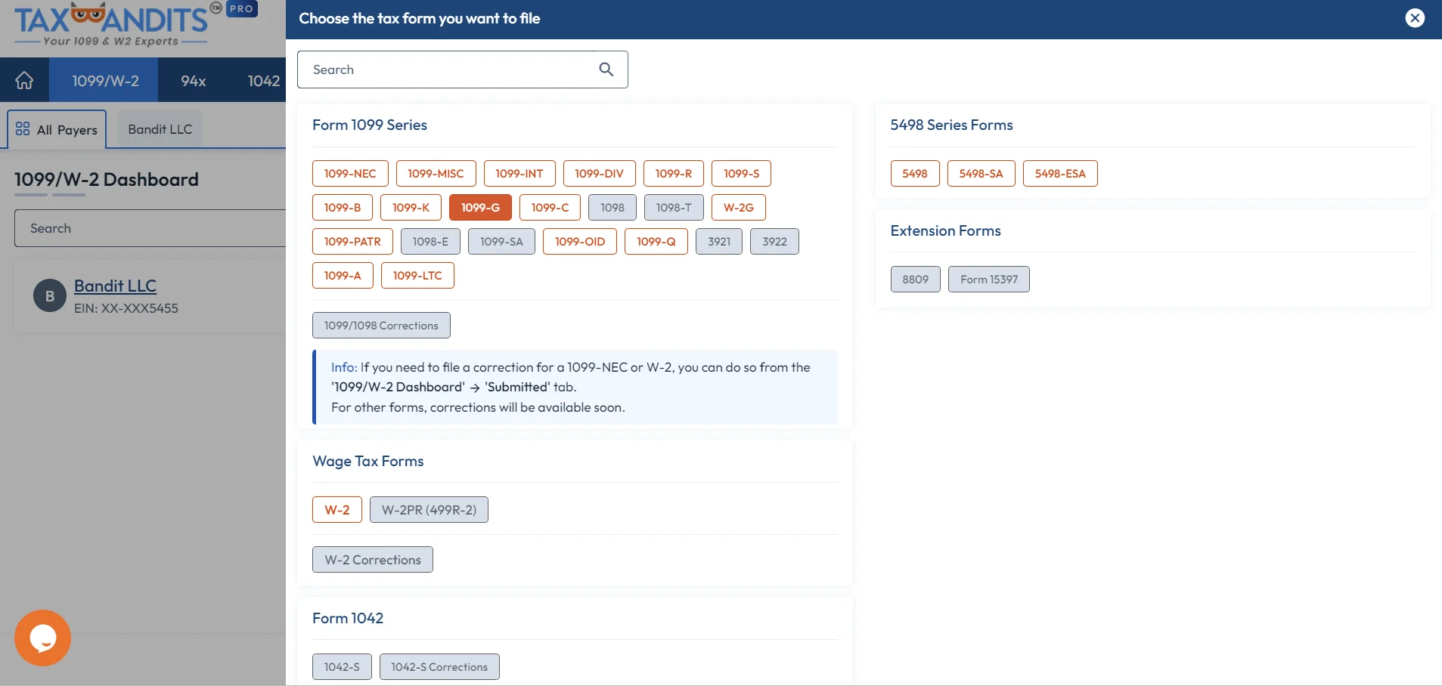Choose extension form 8809
1442x686 pixels.
[916, 279]
